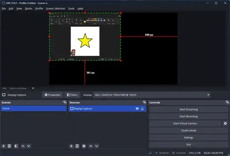The width and height of the screenshot is (230, 156).
Task: Add a new scene with plus icon
Action: click(x=3, y=146)
